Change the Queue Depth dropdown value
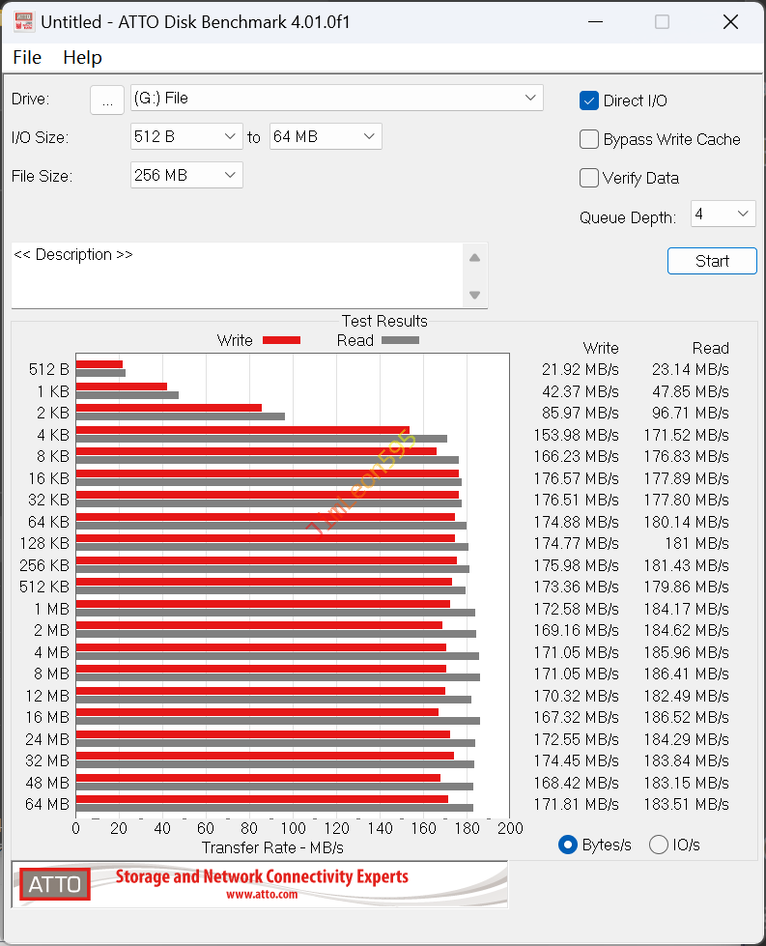Viewport: 766px width, 946px height. click(x=723, y=214)
